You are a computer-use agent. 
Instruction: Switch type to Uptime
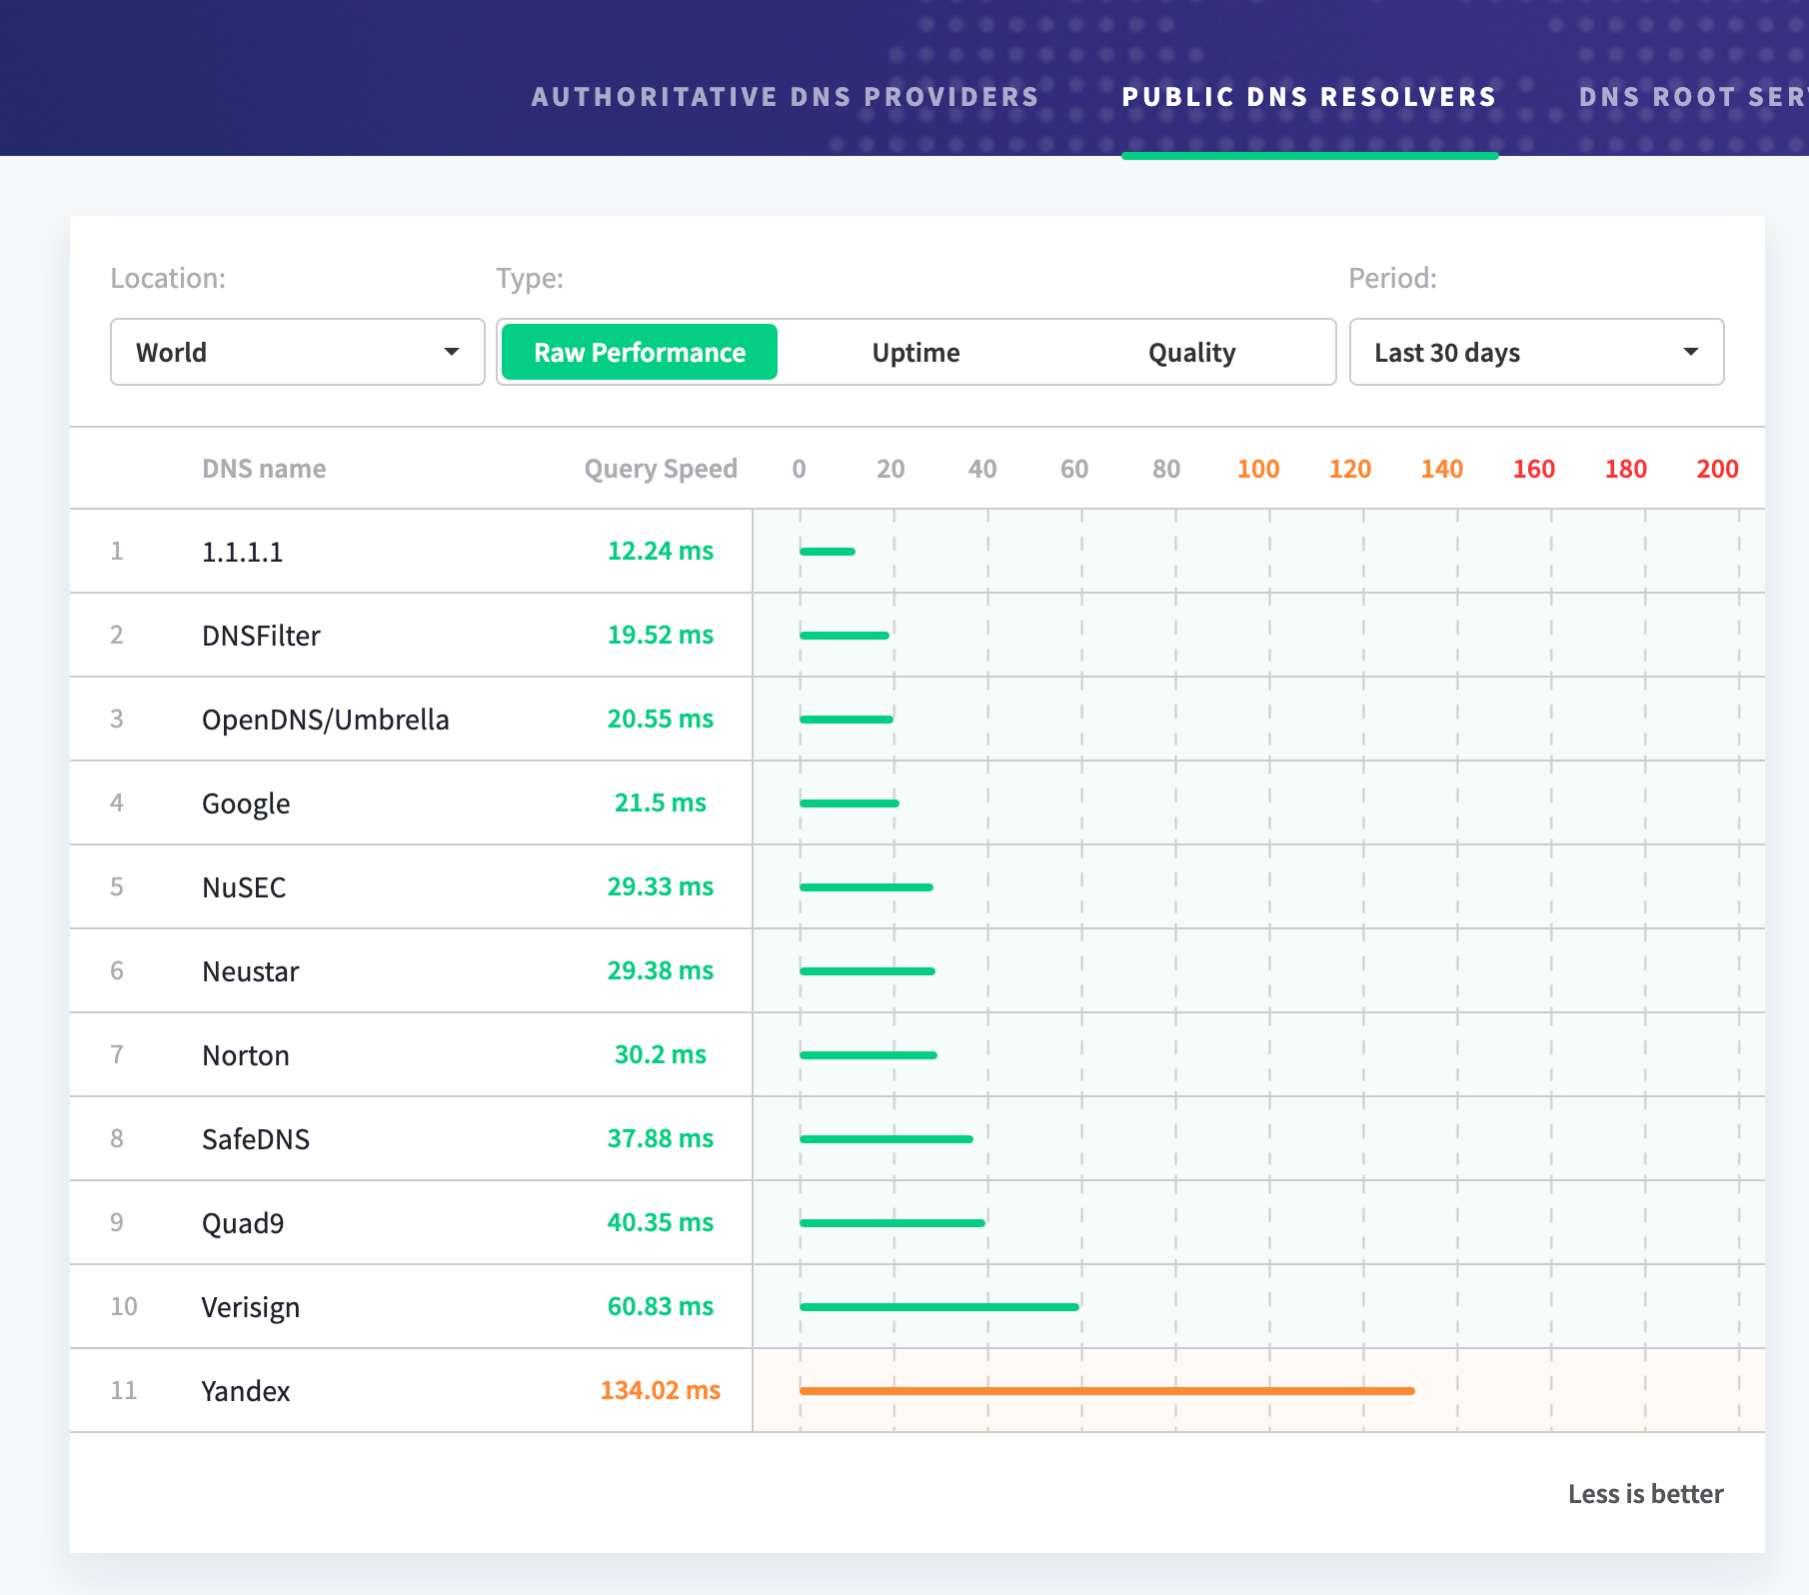[915, 352]
